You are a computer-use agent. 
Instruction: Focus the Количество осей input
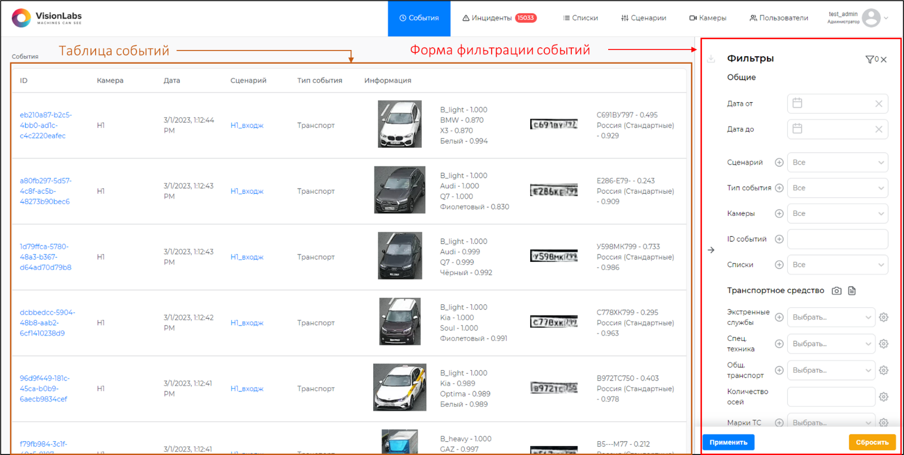point(831,396)
